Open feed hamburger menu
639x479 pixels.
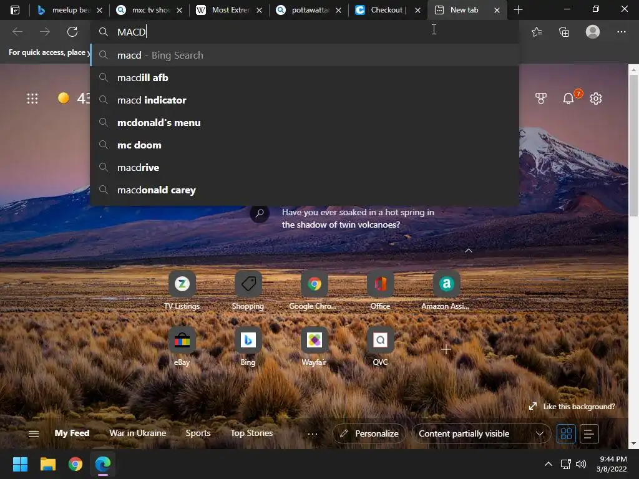(34, 433)
